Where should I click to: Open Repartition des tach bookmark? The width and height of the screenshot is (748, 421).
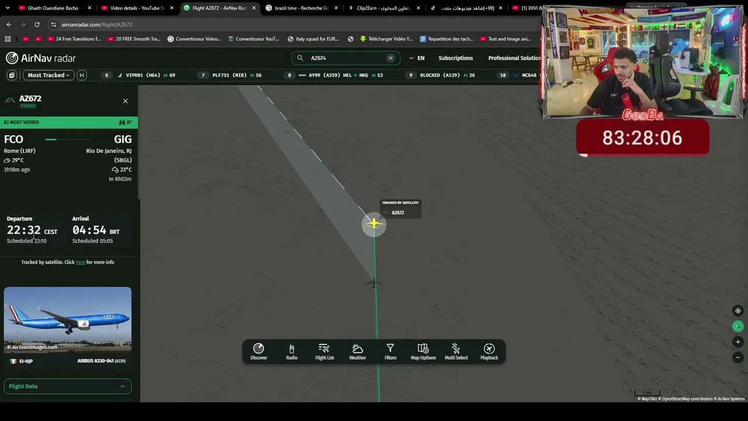446,39
